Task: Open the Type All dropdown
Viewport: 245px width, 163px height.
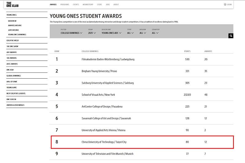Action: [130, 33]
